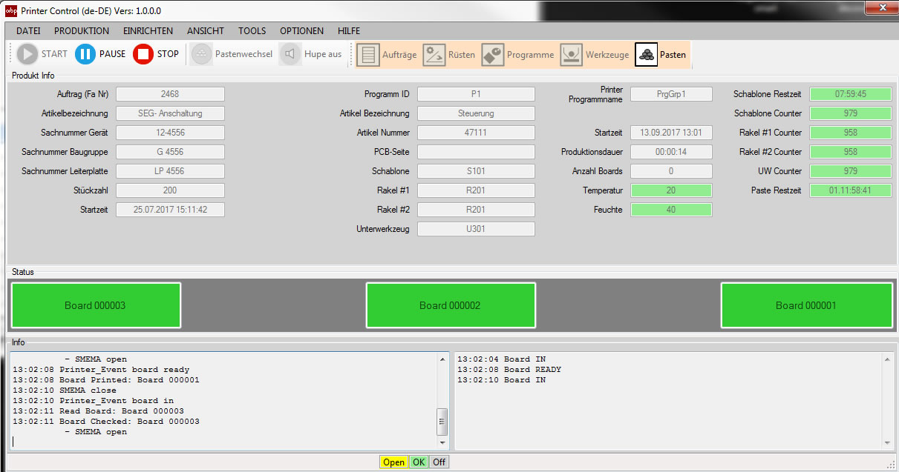This screenshot has width=899, height=472.
Task: Click the Rakel #2 Counter value 958
Action: [x=851, y=152]
